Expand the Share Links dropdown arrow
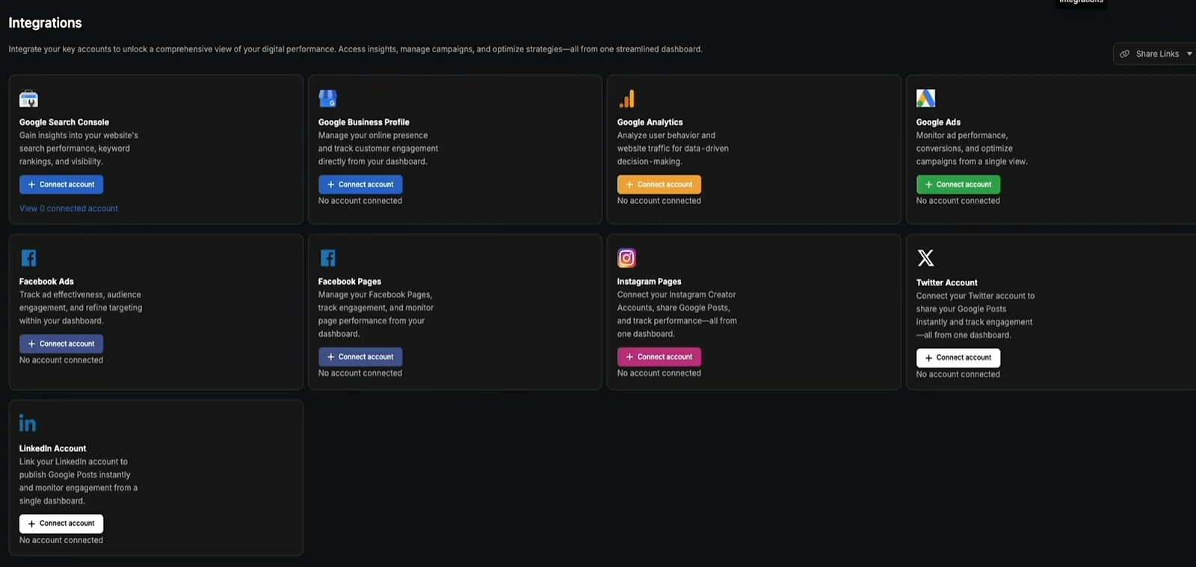The height and width of the screenshot is (567, 1196). tap(1189, 54)
